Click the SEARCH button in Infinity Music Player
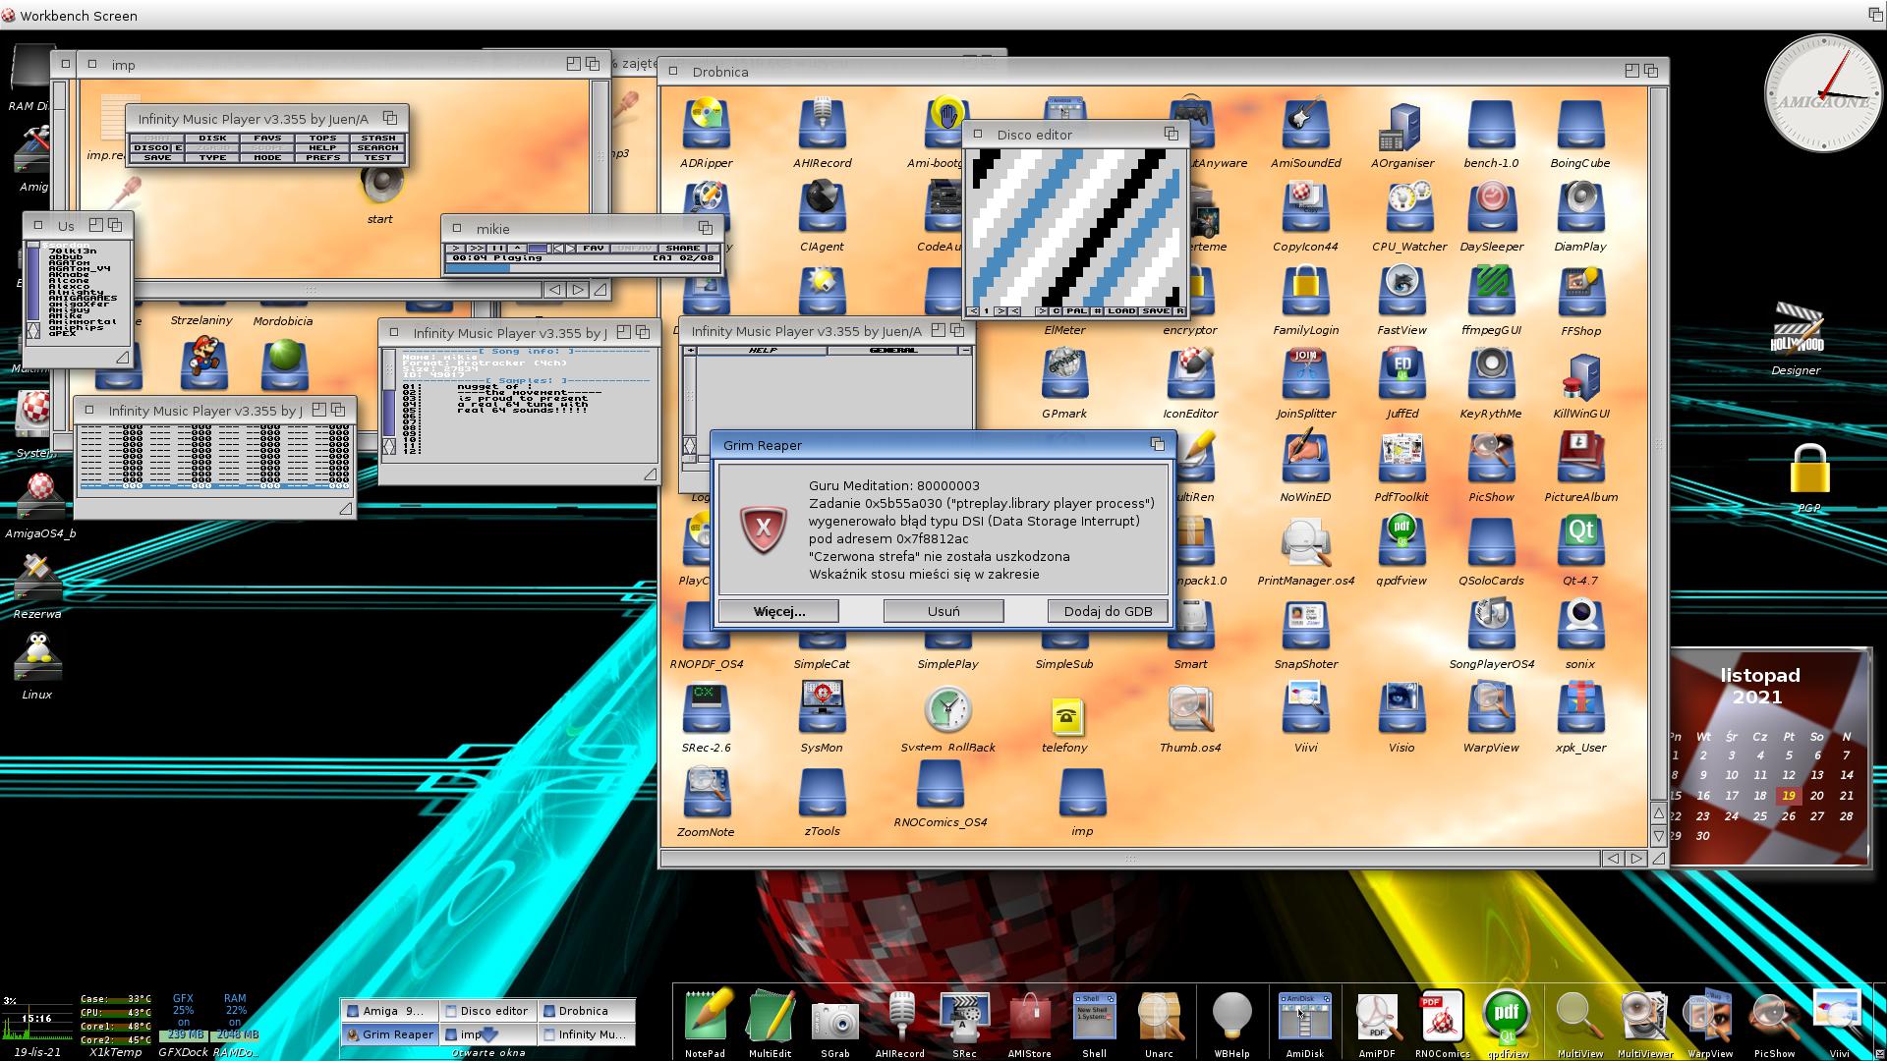This screenshot has height=1061, width=1887. click(x=377, y=148)
